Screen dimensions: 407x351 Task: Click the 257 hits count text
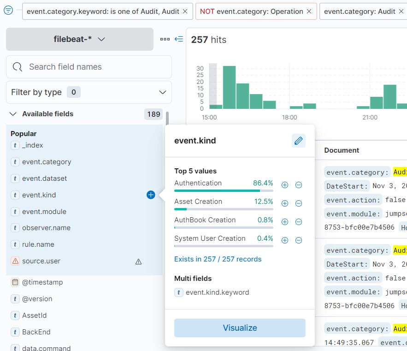tap(209, 40)
